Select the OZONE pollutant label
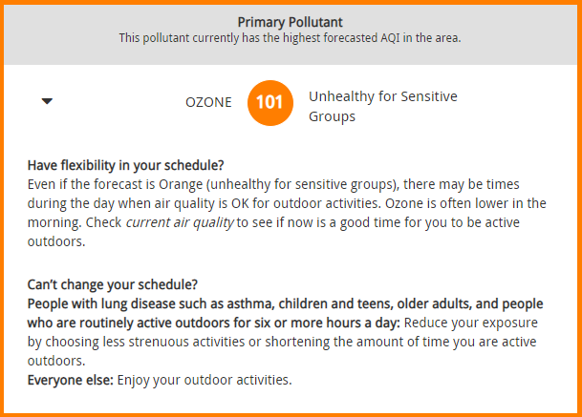Image resolution: width=582 pixels, height=417 pixels. pos(208,102)
